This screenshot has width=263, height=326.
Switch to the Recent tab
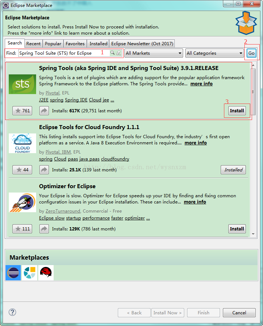click(x=34, y=44)
